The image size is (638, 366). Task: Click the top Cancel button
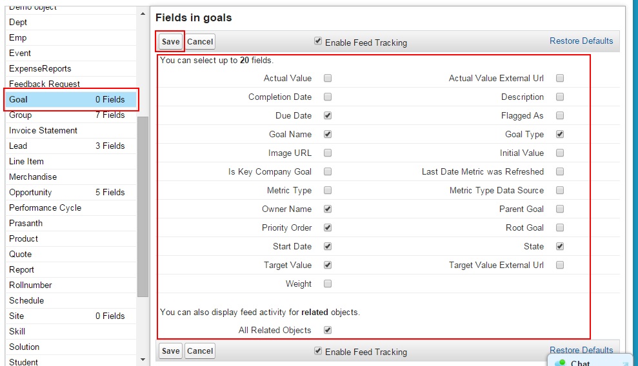200,41
